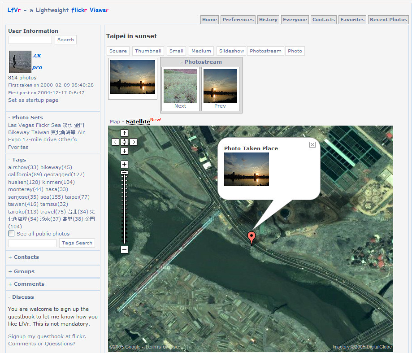This screenshot has height=353, width=412.
Task: Open the .CK user name link
Action: tap(37, 56)
